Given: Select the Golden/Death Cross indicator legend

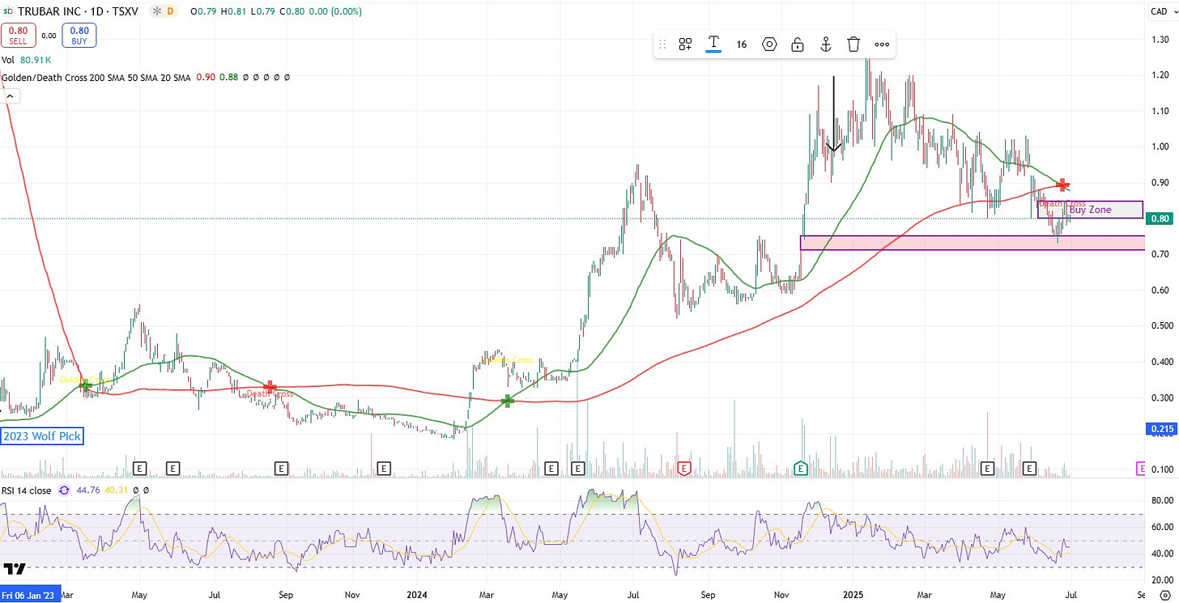Looking at the screenshot, I should click(x=96, y=77).
